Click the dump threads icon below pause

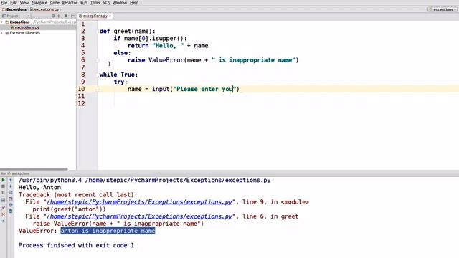pyautogui.click(x=3, y=200)
